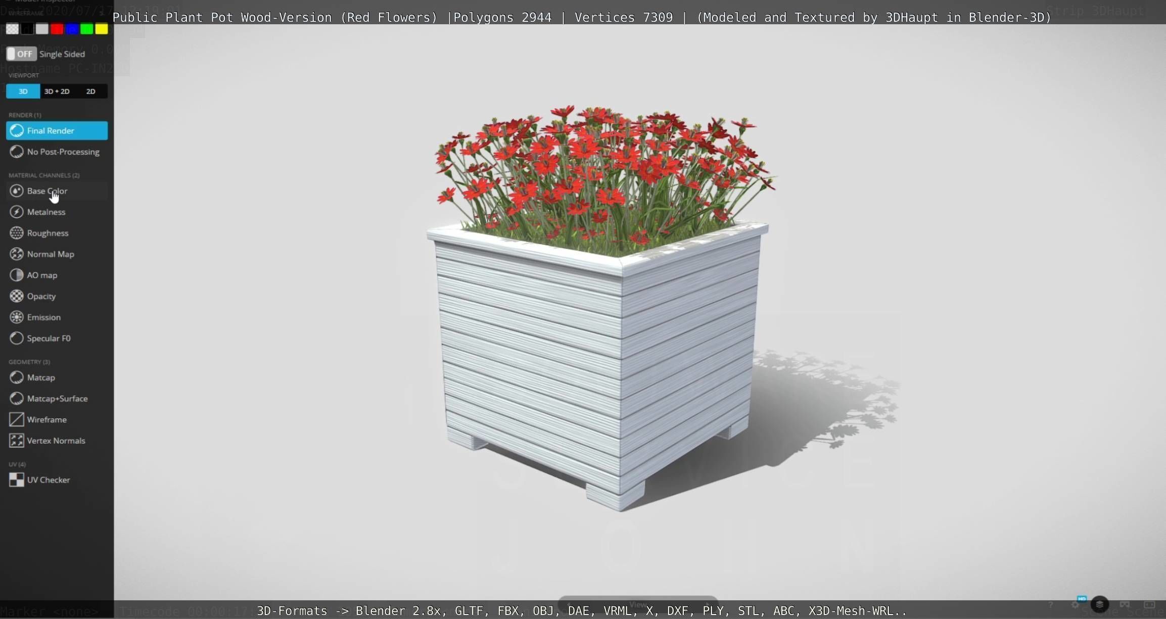
Task: Pick the transparent checkered wireframe swatch
Action: pyautogui.click(x=12, y=29)
